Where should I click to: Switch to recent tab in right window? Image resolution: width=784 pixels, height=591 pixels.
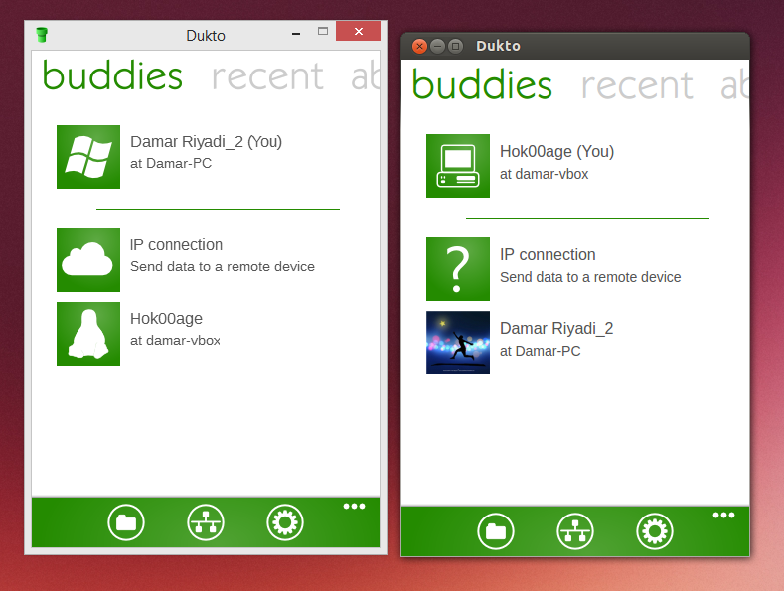(637, 86)
